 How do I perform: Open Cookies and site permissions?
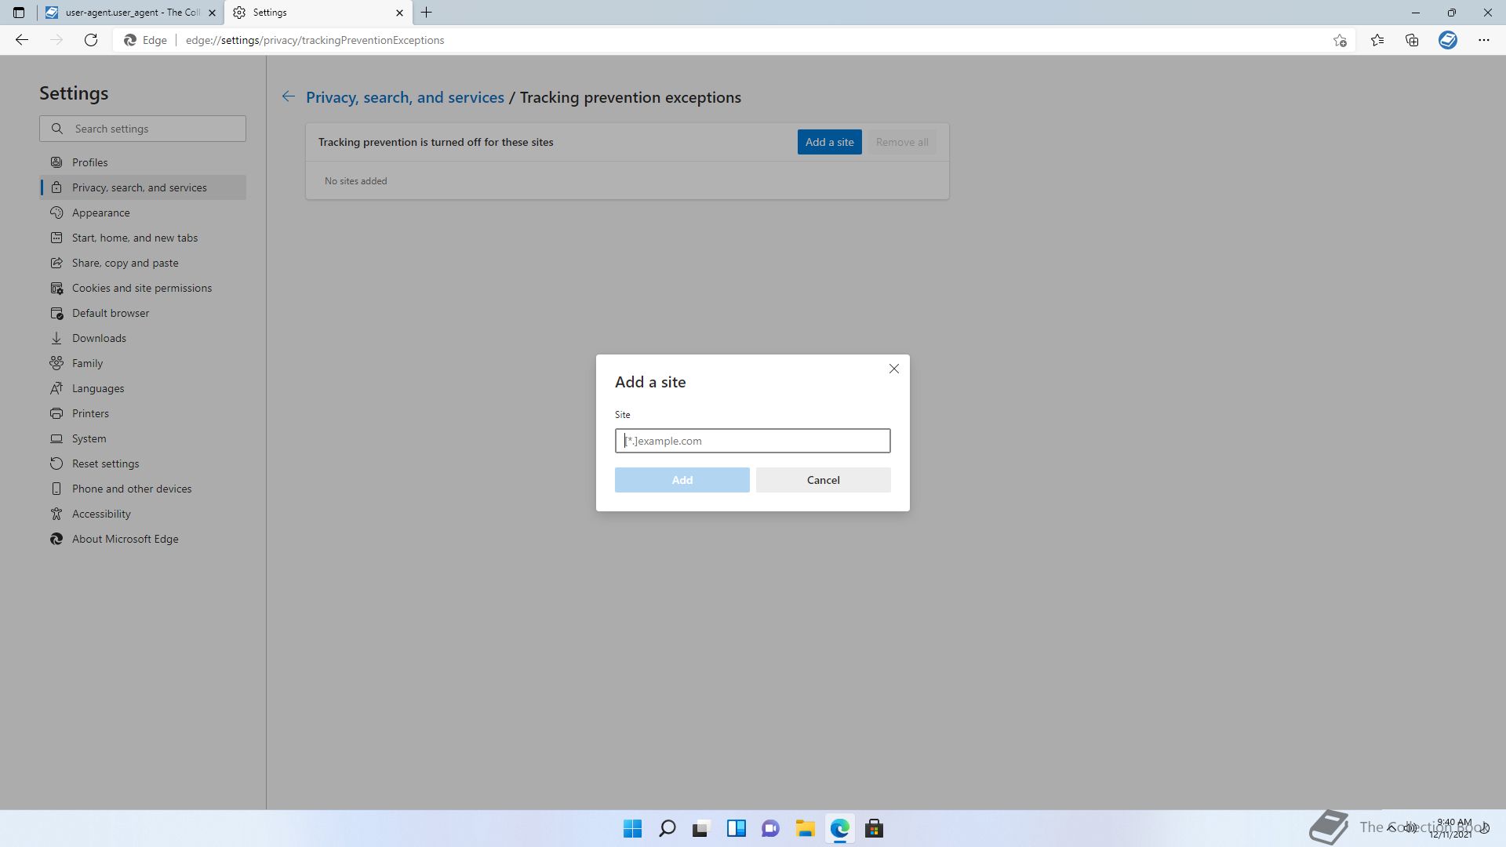tap(143, 288)
